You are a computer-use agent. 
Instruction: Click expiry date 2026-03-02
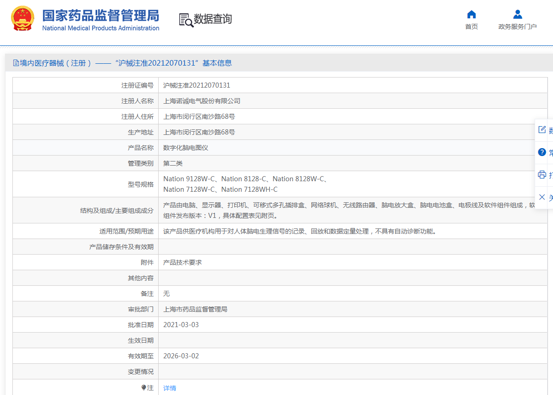point(181,356)
